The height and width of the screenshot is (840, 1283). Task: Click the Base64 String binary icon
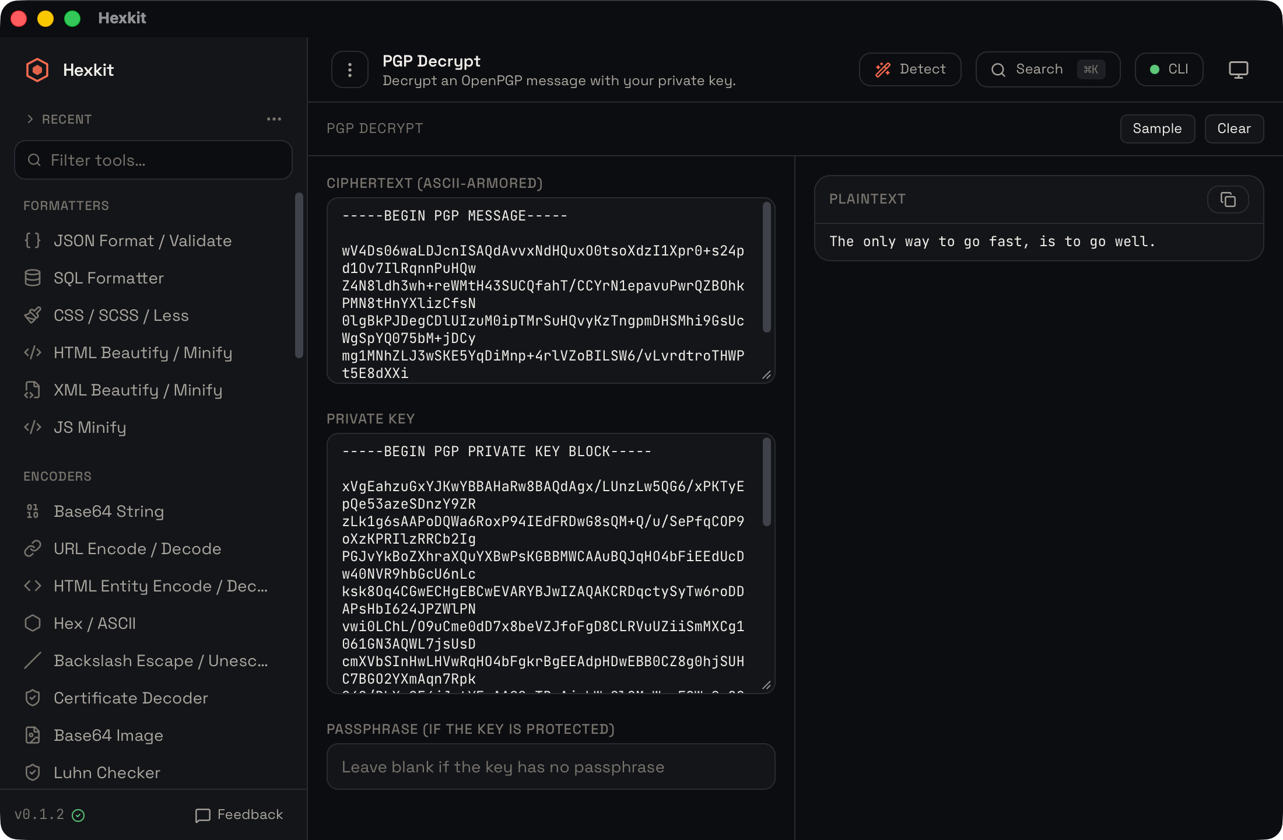(x=33, y=511)
